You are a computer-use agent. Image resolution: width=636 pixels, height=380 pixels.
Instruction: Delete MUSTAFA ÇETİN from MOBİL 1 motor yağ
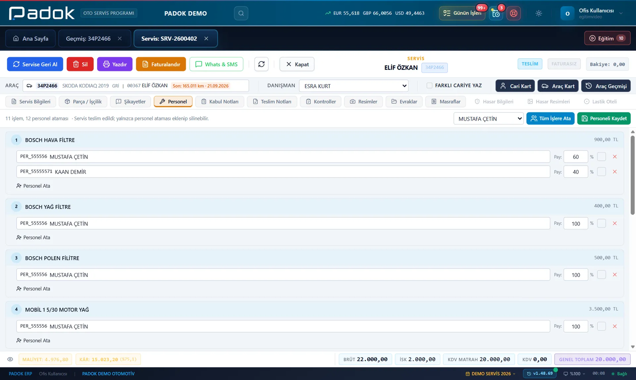[x=615, y=326]
